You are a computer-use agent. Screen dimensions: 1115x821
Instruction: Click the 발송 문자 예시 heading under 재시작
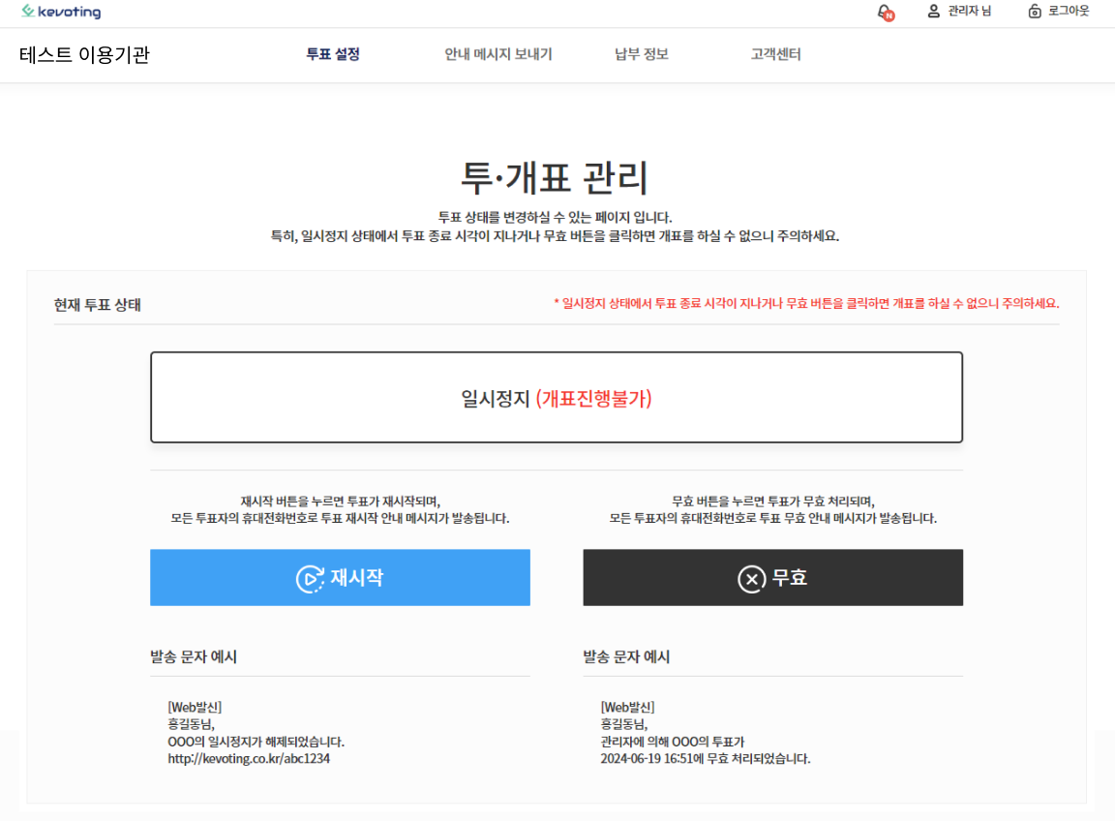(x=194, y=656)
